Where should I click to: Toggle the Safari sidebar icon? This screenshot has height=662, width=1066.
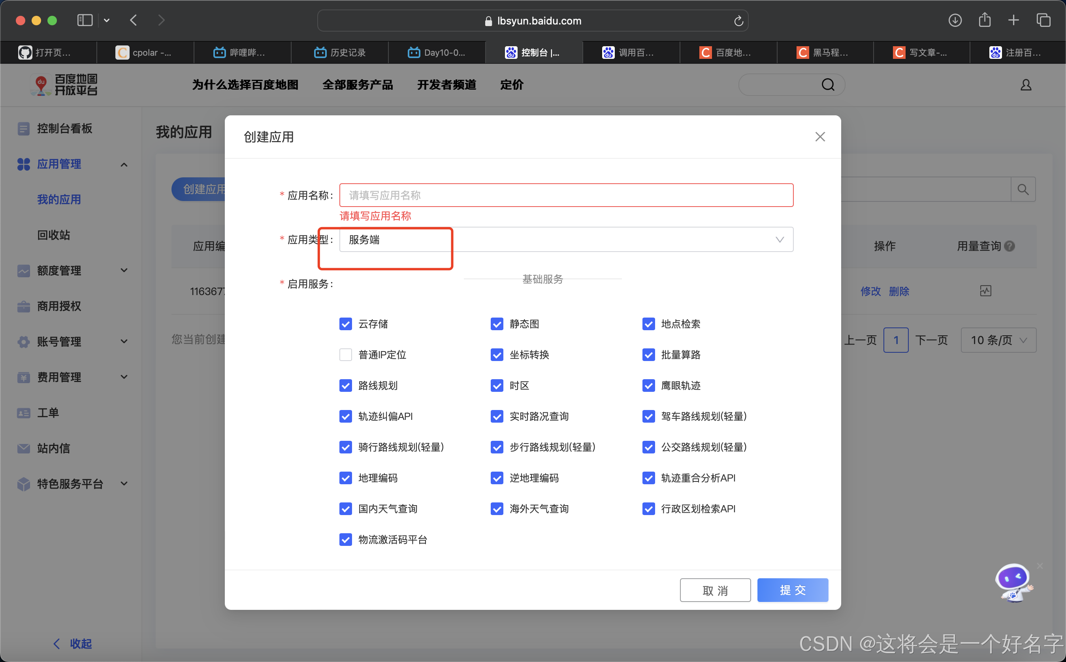(x=85, y=20)
